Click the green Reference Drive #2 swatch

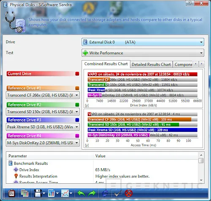click(x=77, y=105)
